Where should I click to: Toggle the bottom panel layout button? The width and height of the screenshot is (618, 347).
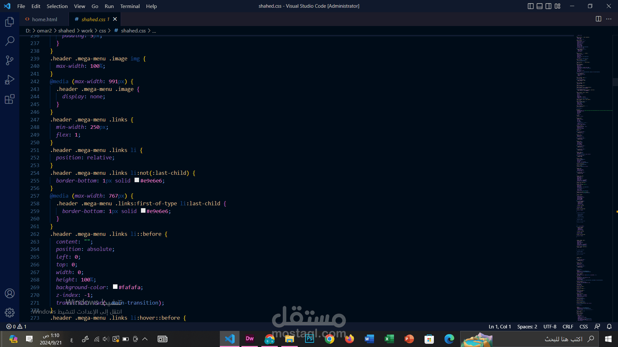(x=540, y=6)
